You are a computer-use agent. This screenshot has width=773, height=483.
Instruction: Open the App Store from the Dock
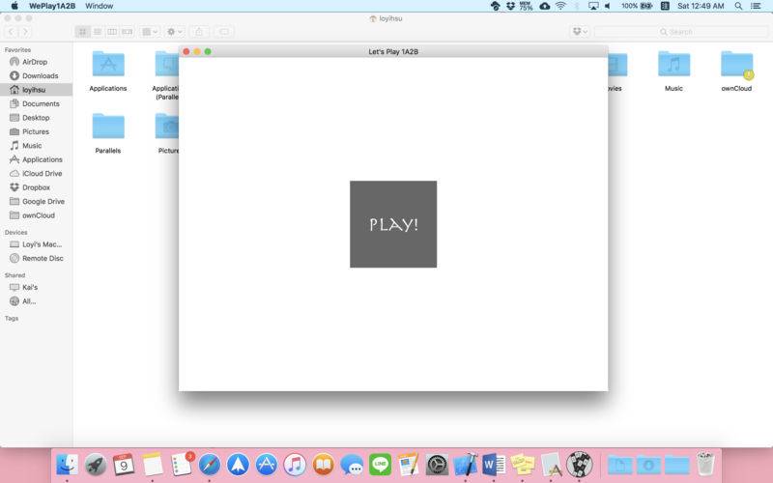(267, 465)
